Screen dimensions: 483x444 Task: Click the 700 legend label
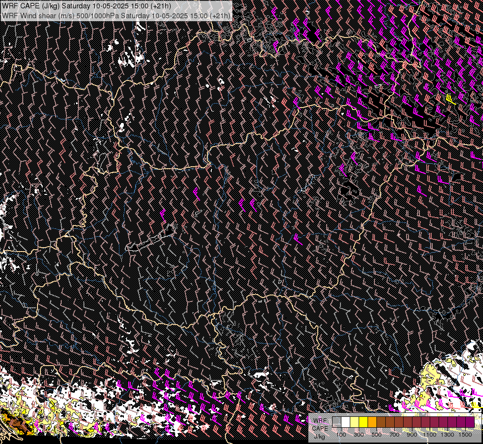(394, 435)
